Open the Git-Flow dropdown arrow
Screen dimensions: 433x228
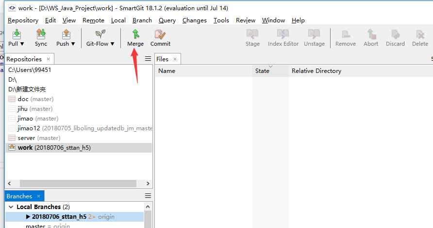coord(113,44)
